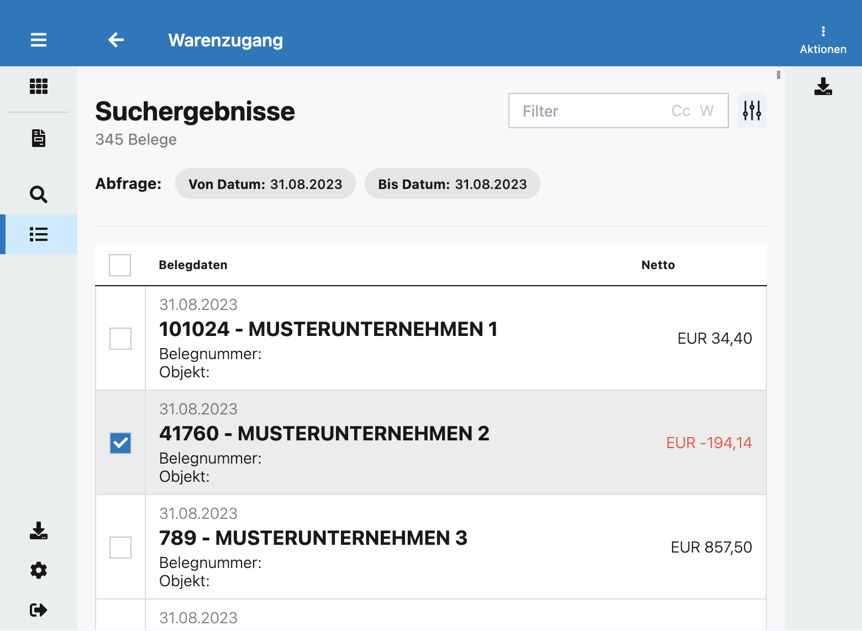Toggle whole-word W option in filter
This screenshot has height=631, width=862.
(x=707, y=111)
